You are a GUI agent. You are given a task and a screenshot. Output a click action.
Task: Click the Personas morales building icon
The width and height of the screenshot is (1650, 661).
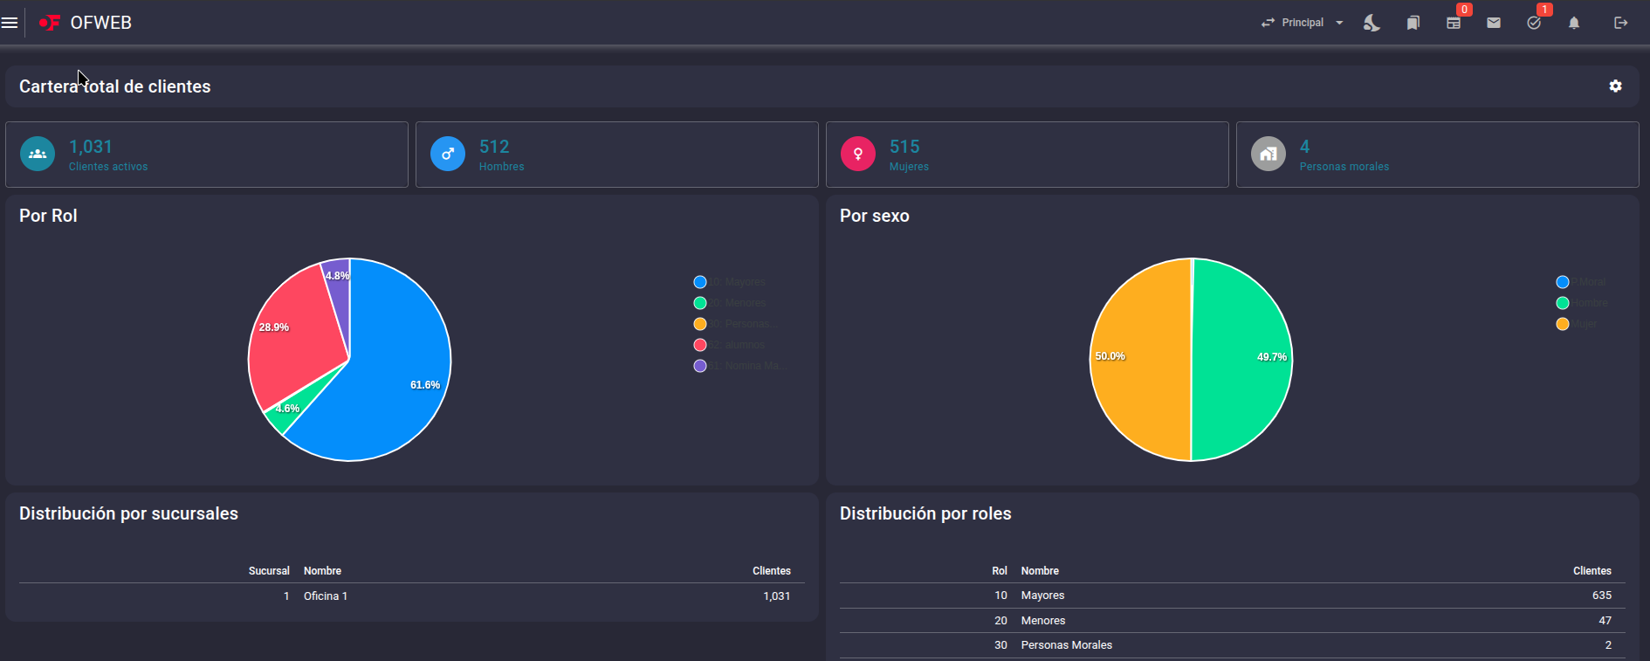point(1268,154)
